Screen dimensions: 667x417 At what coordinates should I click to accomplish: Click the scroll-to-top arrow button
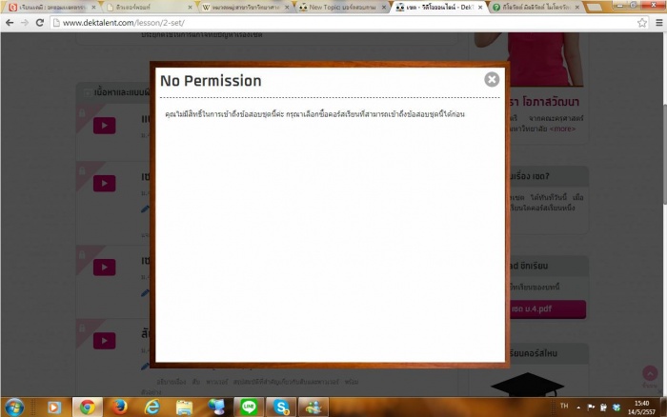pyautogui.click(x=650, y=373)
